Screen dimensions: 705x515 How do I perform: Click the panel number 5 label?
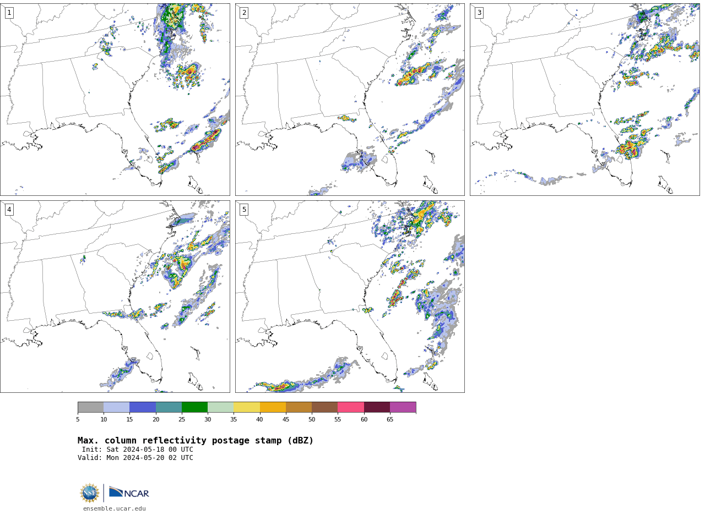244,210
